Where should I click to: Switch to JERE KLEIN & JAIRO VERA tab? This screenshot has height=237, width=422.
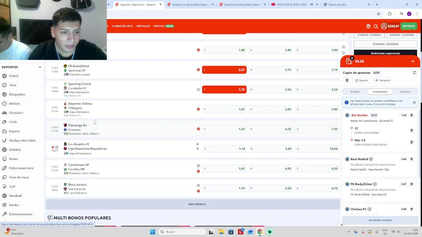tap(294, 5)
